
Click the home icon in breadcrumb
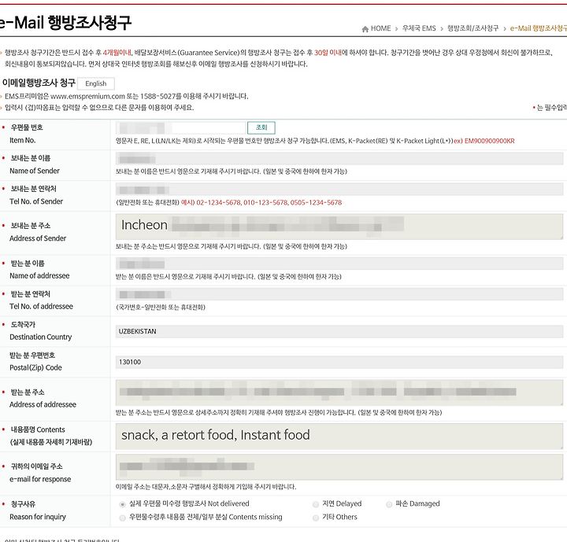[365, 29]
